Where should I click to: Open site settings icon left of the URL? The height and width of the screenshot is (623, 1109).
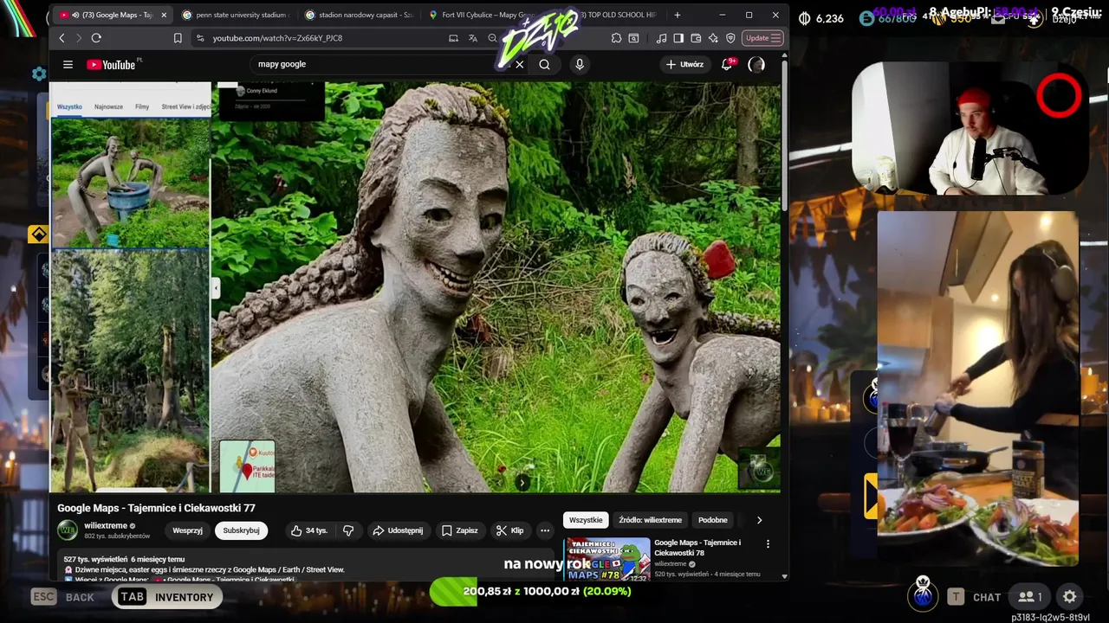200,38
